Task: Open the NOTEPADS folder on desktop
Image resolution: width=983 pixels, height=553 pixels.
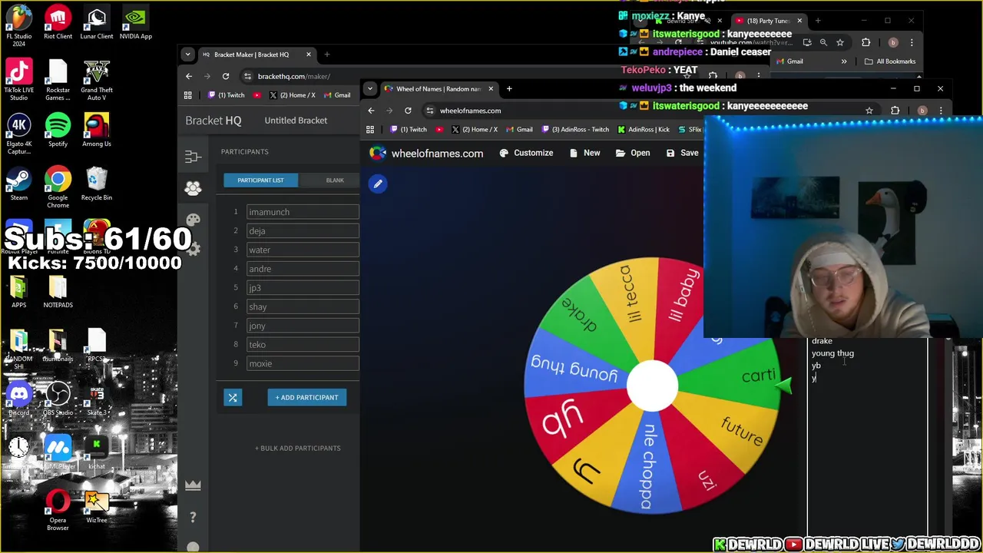Action: (x=58, y=292)
